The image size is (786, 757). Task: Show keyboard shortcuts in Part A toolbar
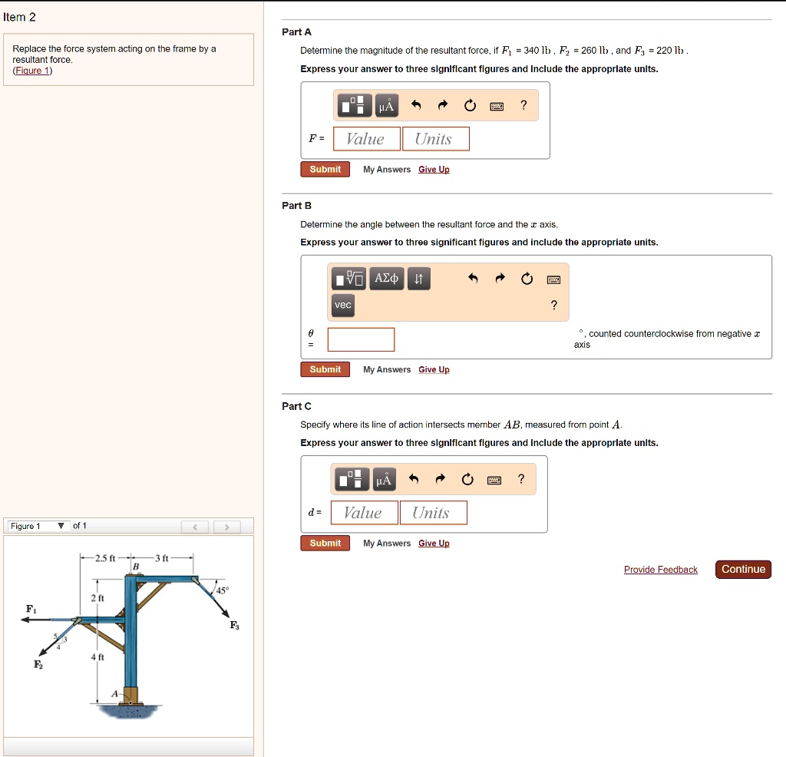497,106
